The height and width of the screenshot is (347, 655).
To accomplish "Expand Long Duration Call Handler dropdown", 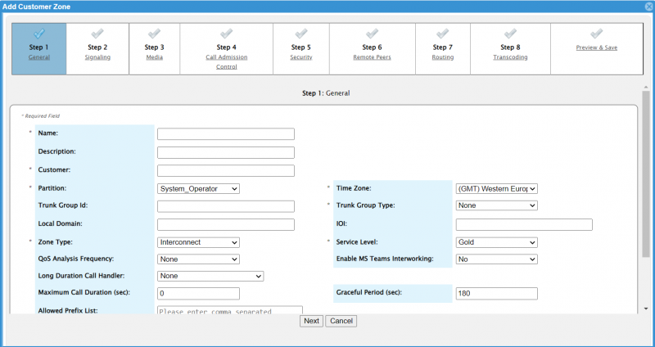I will tap(210, 276).
